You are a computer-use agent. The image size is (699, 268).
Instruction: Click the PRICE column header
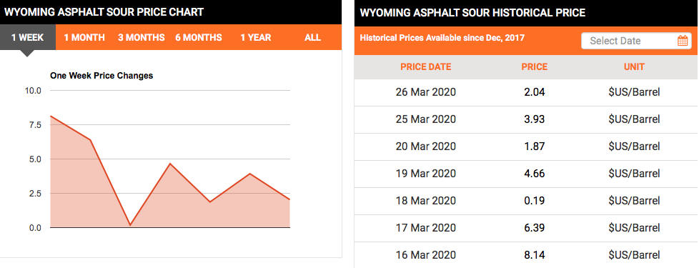(535, 67)
